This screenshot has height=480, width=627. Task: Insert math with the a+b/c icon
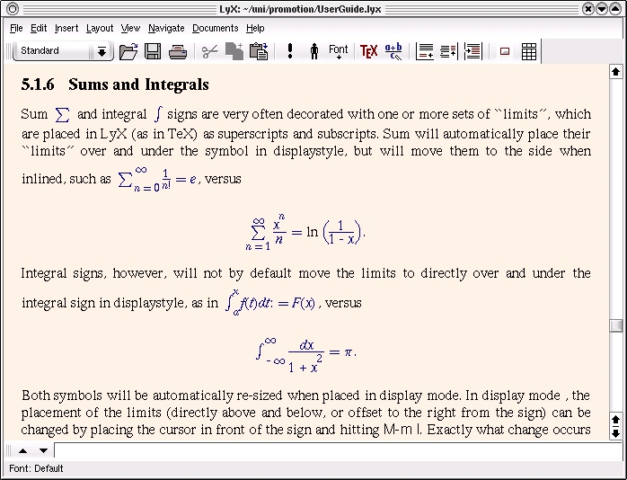pyautogui.click(x=393, y=51)
